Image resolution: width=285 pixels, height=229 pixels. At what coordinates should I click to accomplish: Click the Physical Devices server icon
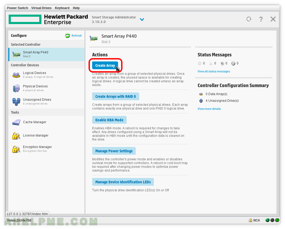click(16, 88)
